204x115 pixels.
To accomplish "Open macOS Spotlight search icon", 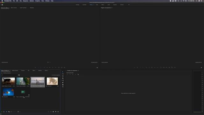I will point(196,1).
